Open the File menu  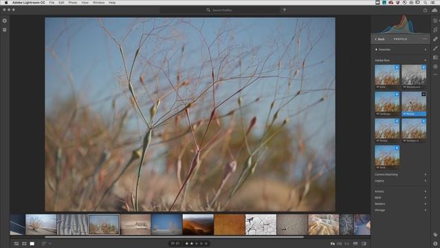click(x=52, y=3)
